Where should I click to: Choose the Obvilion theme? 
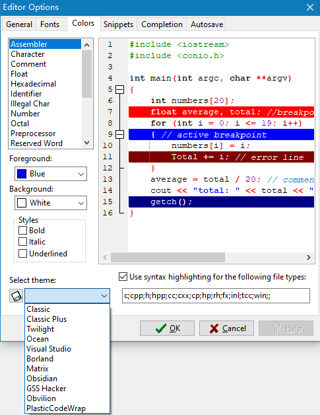point(67,398)
